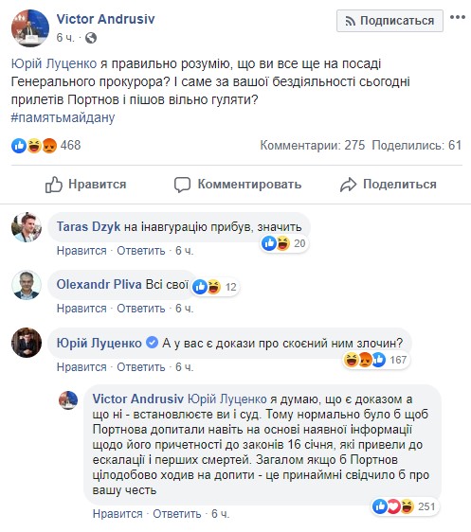This screenshot has height=532, width=471.
Task: Reply to Юрій Луценко's comment via Ответить
Action: coord(141,367)
